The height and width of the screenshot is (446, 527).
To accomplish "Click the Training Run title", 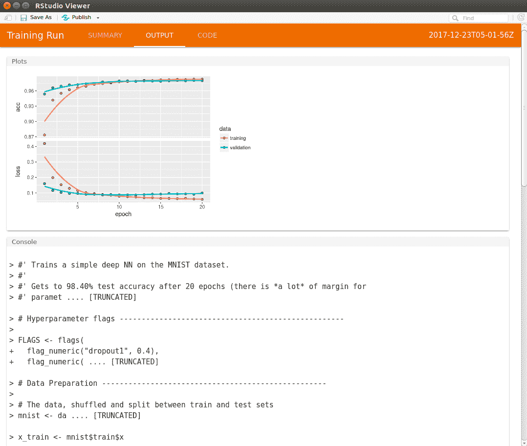I will (35, 35).
